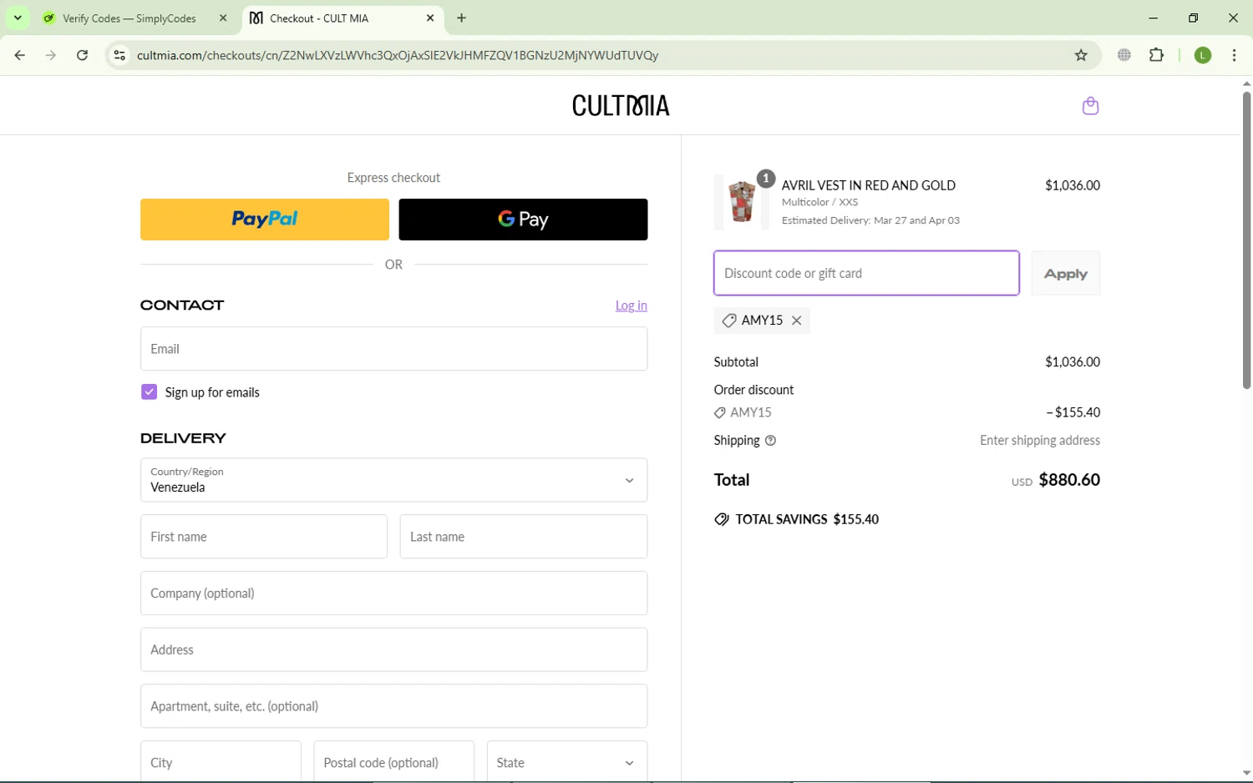Viewport: 1253px width, 783px height.
Task: Click the First name field
Action: 264,537
